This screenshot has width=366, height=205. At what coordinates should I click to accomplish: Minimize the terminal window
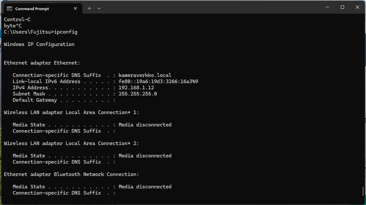point(327,7)
